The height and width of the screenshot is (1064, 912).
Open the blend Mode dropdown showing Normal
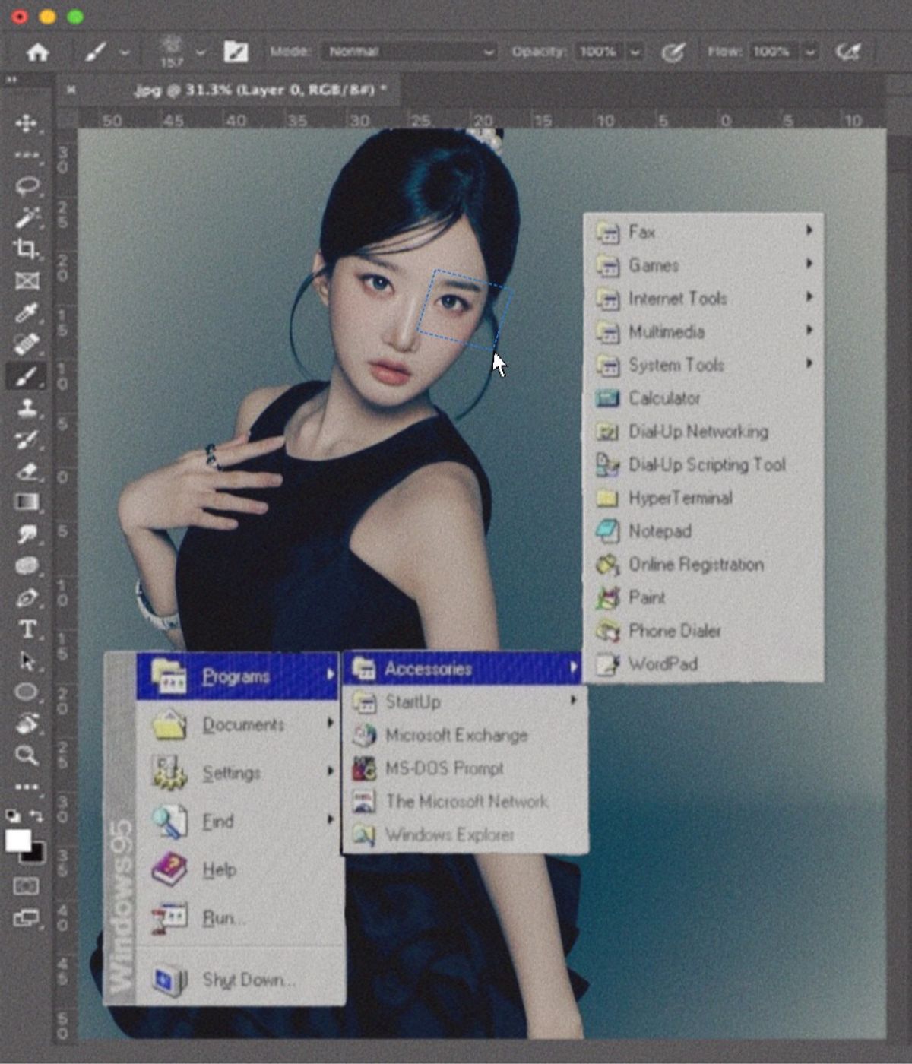[410, 52]
